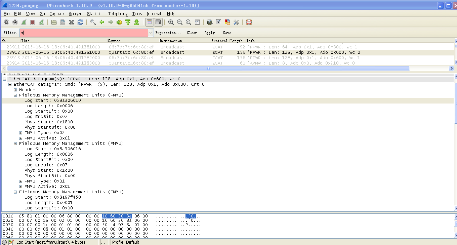Open the display filter history dropdown
Screen dimensions: 457x245
point(151,33)
